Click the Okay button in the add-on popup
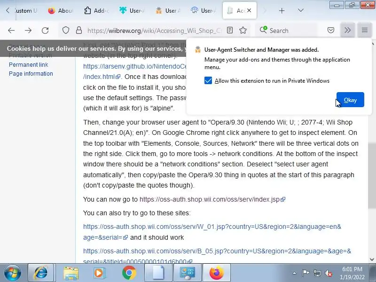376x282 pixels. (x=350, y=100)
